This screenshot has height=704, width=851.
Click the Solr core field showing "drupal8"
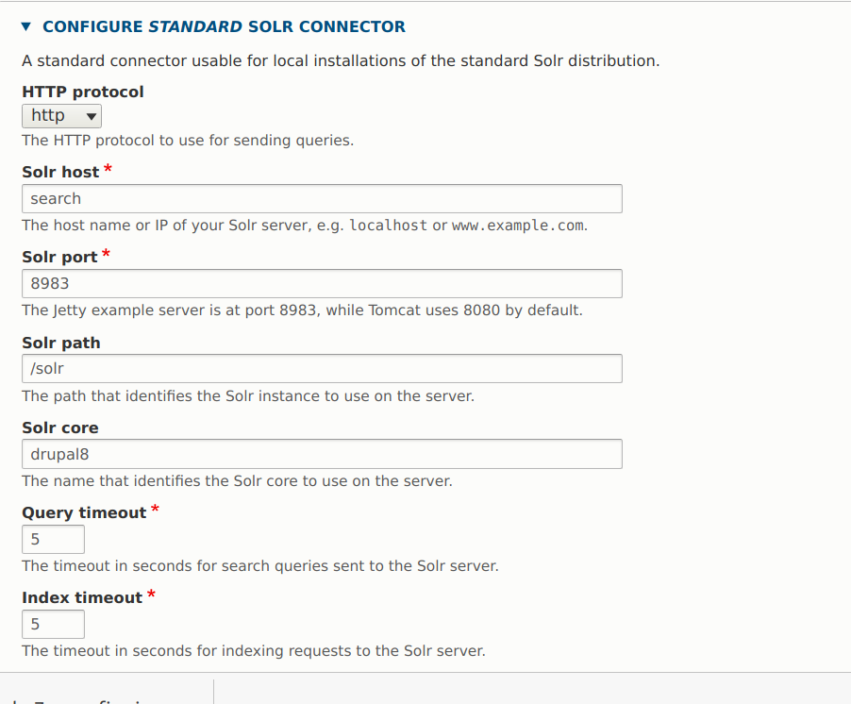click(x=321, y=453)
